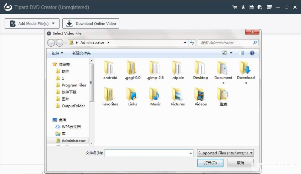The width and height of the screenshot is (301, 174).
Task: Expand the path arrow after Administrator
Action: [x=108, y=42]
